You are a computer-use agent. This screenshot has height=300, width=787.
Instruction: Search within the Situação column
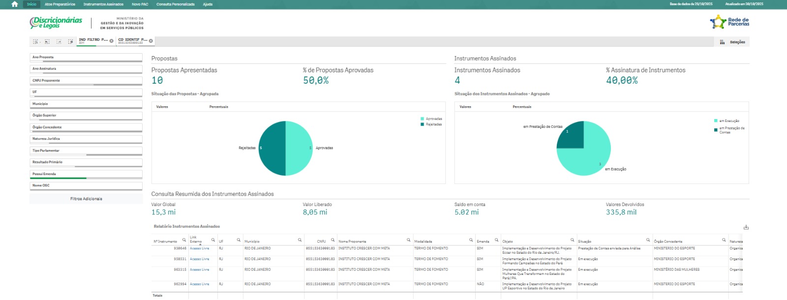(648, 240)
